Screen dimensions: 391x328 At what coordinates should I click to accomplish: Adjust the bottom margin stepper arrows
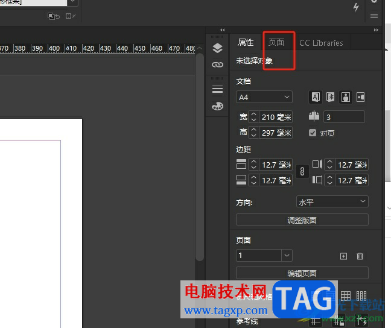253,180
